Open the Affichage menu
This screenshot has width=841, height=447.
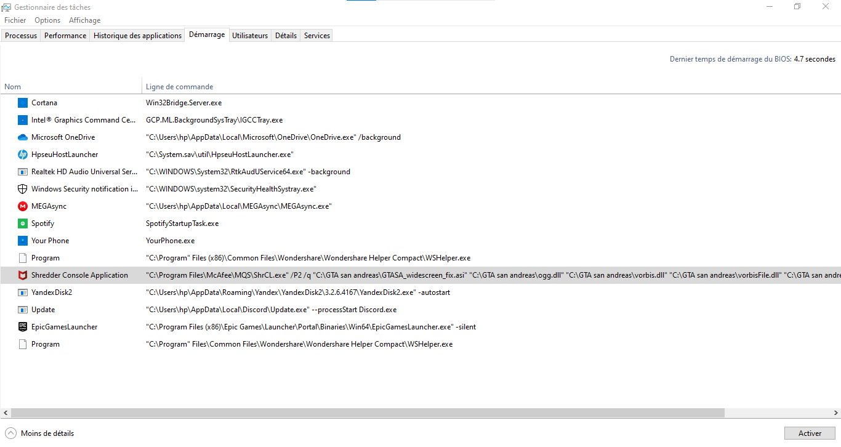pos(84,20)
